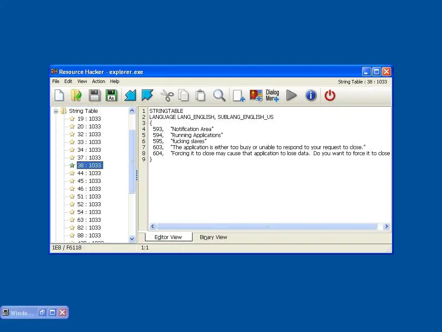Open a file with the folder icon
This screenshot has width=442, height=332.
(76, 96)
